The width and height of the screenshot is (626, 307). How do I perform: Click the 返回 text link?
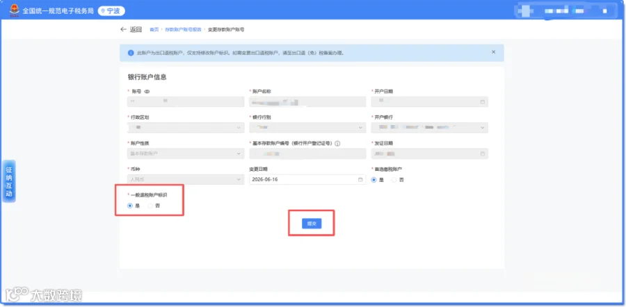[x=136, y=29]
